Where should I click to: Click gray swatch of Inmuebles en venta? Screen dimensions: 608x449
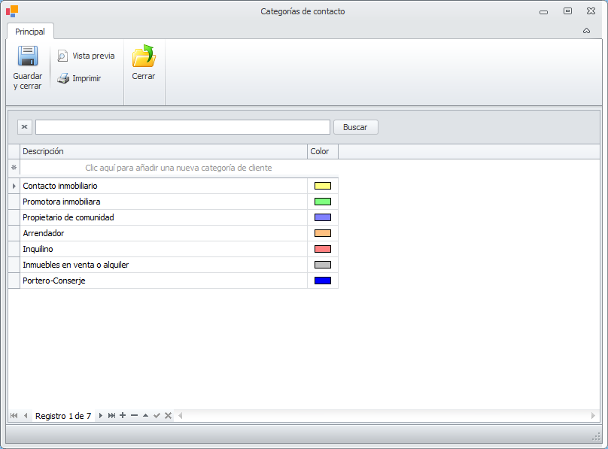pyautogui.click(x=323, y=265)
